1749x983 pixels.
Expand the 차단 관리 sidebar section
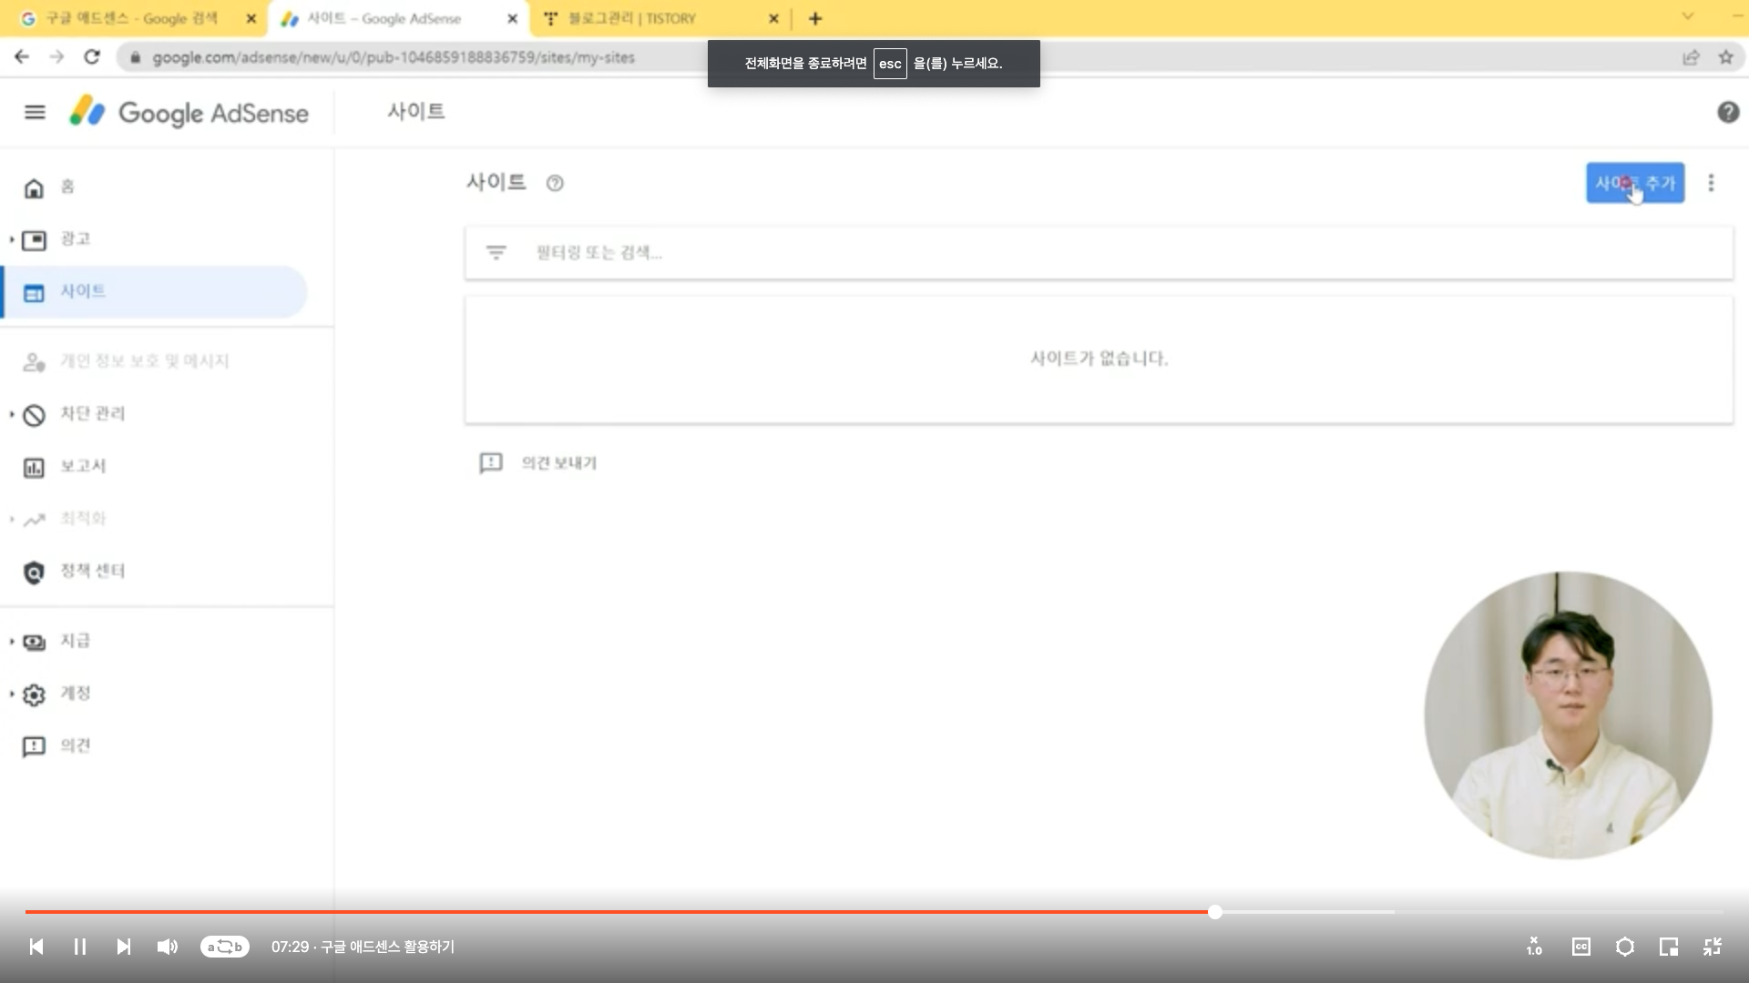(x=91, y=413)
